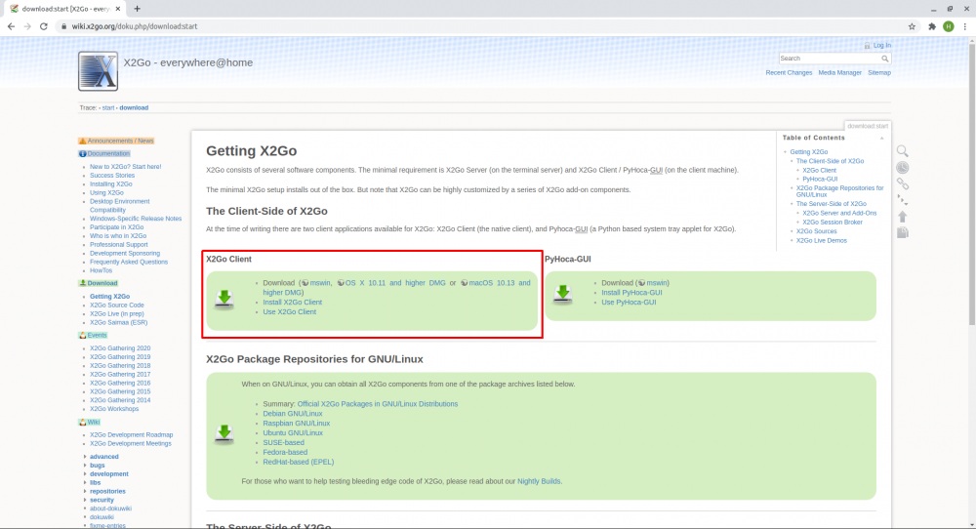The height and width of the screenshot is (529, 976).
Task: Close the download:start browser tab
Action: (118, 9)
